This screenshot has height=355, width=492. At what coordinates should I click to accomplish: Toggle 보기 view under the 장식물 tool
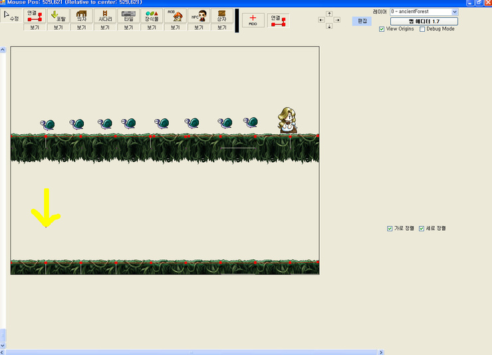pyautogui.click(x=152, y=27)
